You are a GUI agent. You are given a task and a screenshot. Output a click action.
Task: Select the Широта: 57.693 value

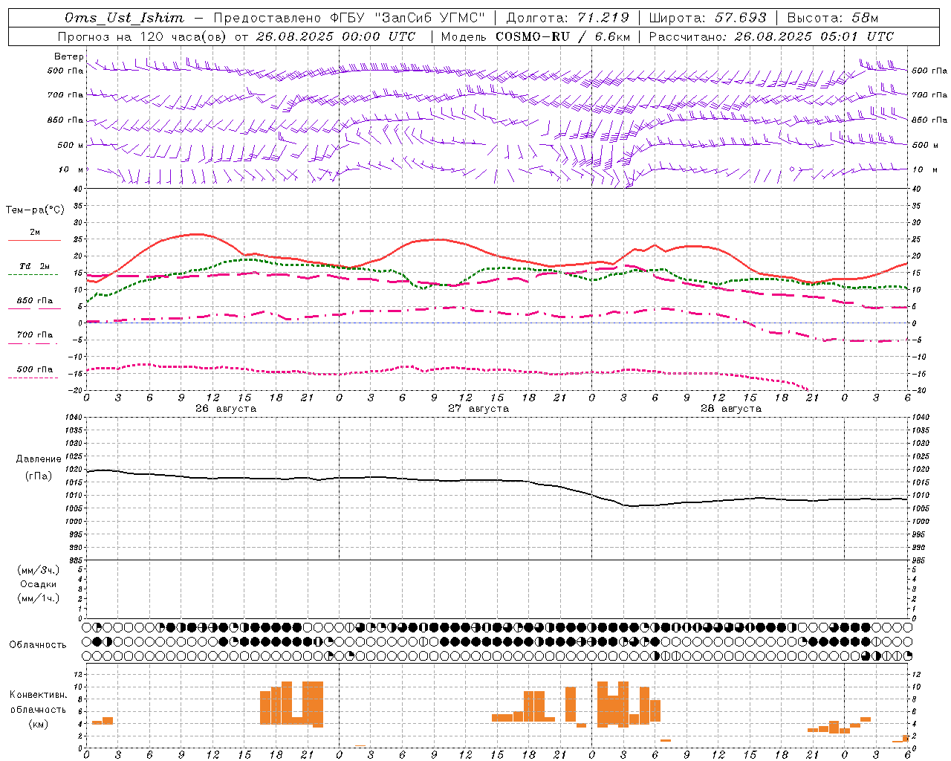coord(707,18)
